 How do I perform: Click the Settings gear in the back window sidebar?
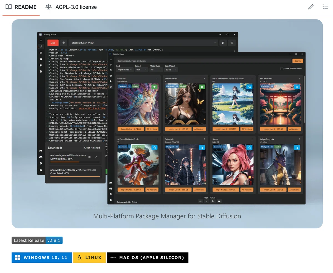pos(41,170)
